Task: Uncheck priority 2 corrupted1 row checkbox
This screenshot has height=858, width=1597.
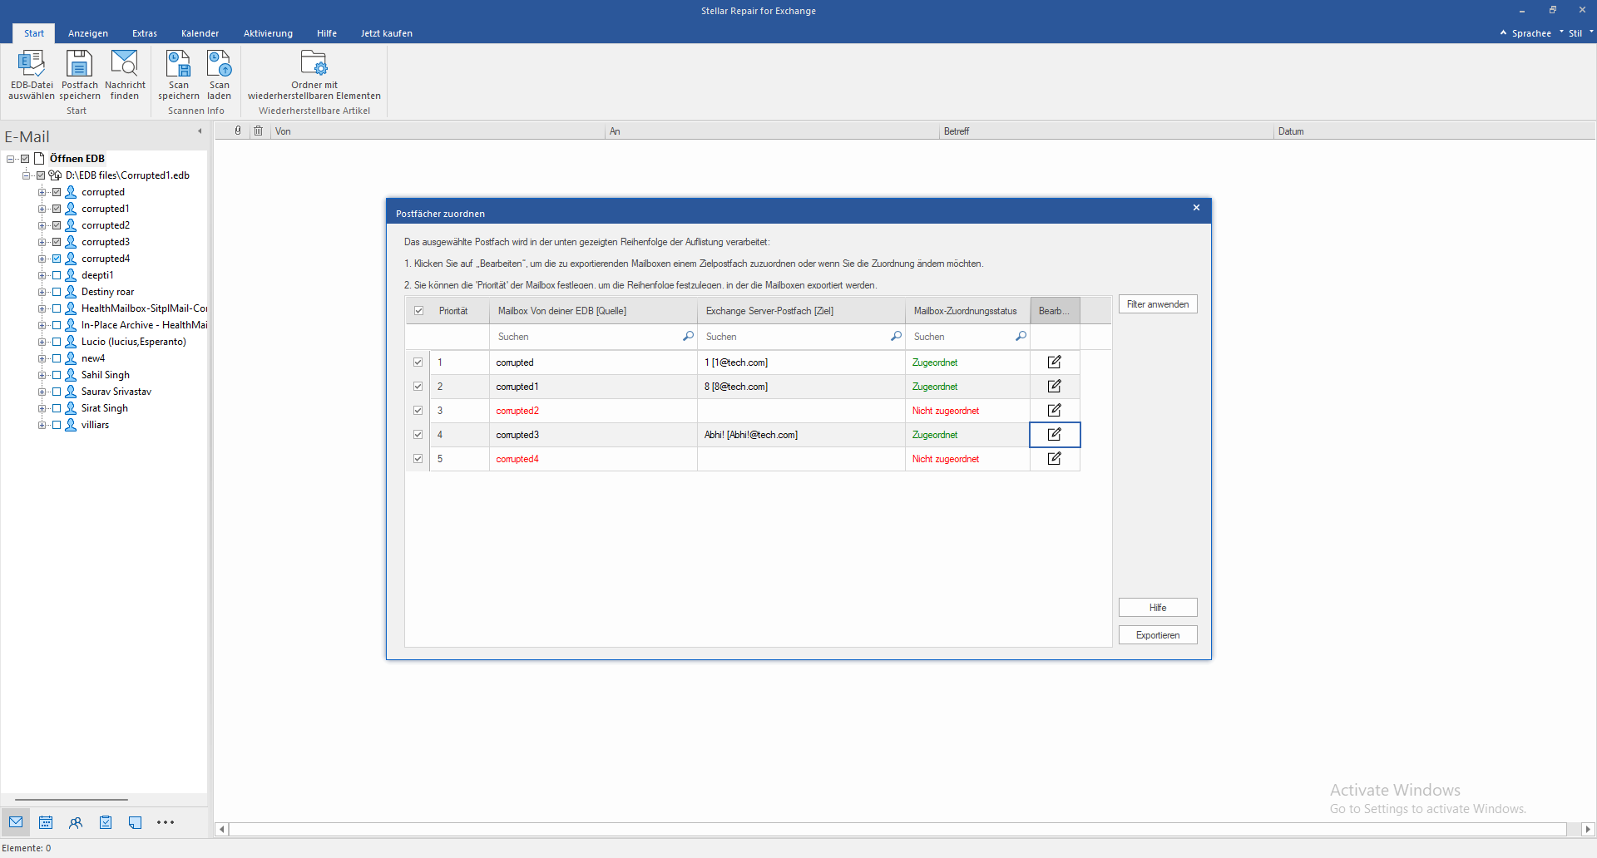Action: click(418, 387)
